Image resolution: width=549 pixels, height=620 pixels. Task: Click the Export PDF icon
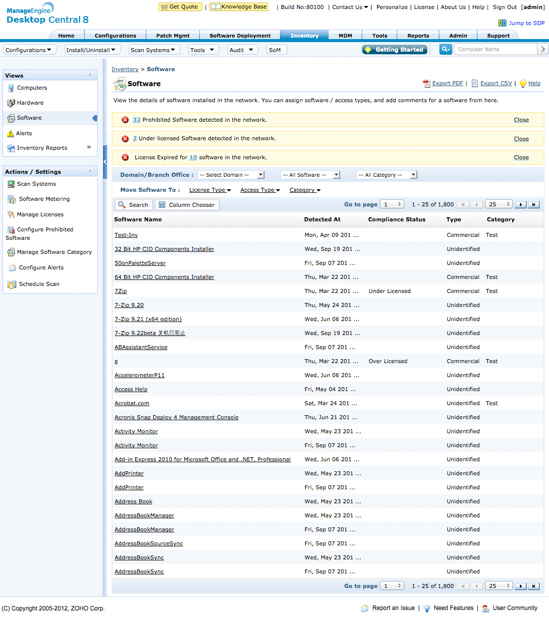tap(426, 84)
